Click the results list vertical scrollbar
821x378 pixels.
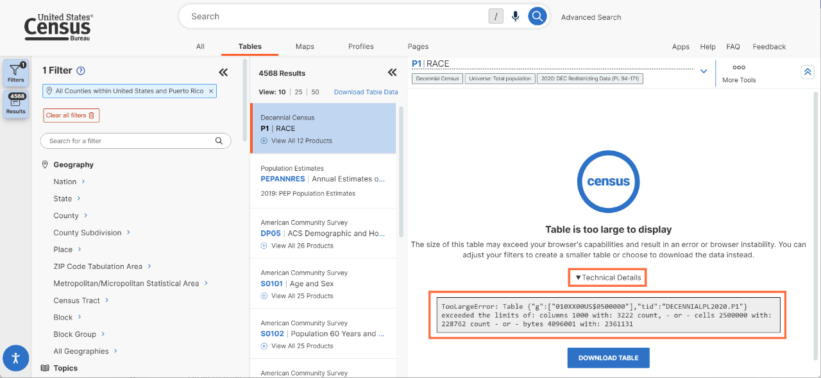pyautogui.click(x=402, y=171)
